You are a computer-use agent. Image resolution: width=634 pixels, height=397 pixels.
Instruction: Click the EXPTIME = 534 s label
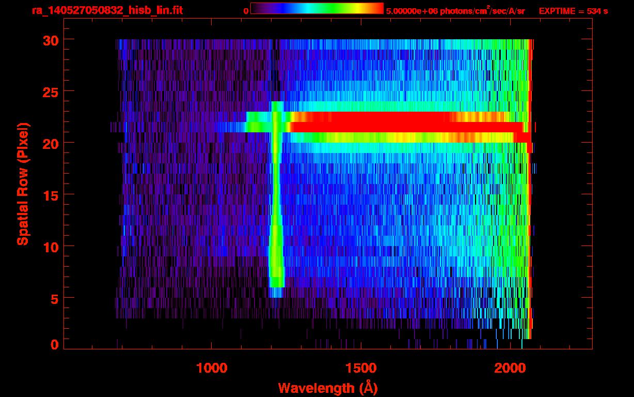pos(573,11)
